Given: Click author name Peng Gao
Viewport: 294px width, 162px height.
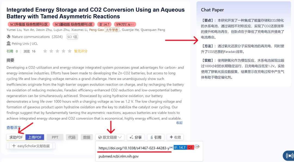Looking at the screenshot, I should click(x=96, y=30).
